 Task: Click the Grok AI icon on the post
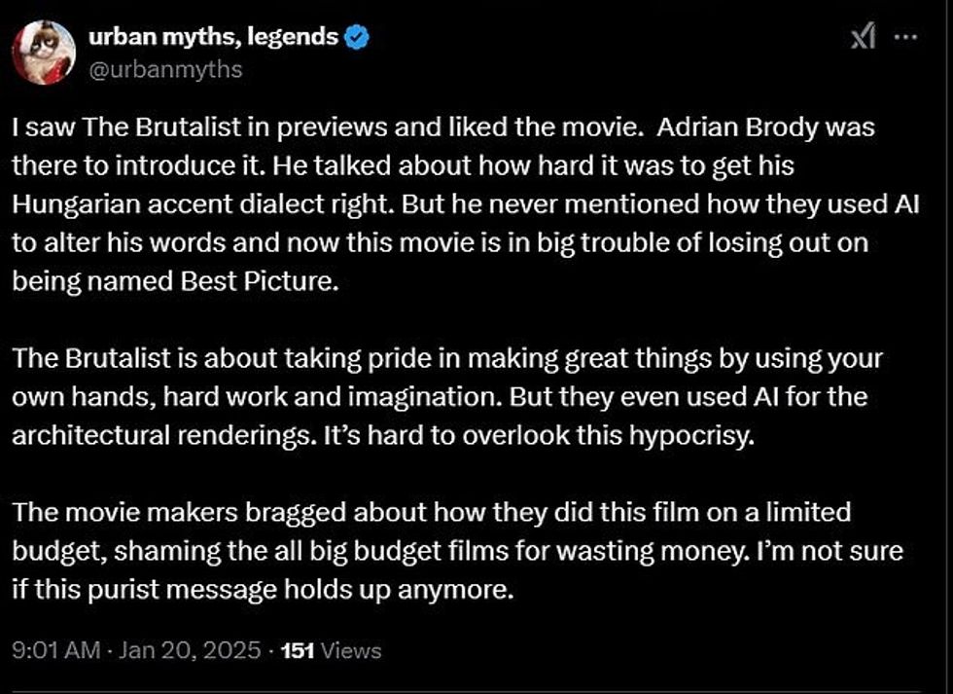pyautogui.click(x=863, y=37)
